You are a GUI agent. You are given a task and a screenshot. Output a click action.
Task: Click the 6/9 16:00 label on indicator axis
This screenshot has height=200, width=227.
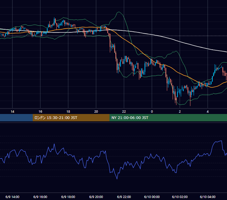40,197
